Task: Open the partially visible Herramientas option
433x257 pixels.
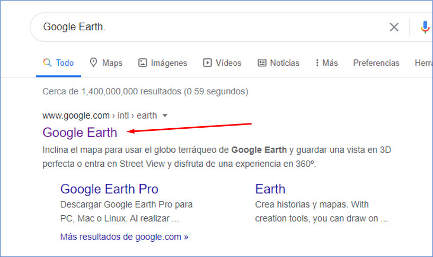Action: tap(423, 63)
